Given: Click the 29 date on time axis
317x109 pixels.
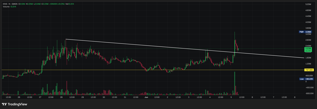Looking at the screenshot, I should pyautogui.click(x=82, y=97).
